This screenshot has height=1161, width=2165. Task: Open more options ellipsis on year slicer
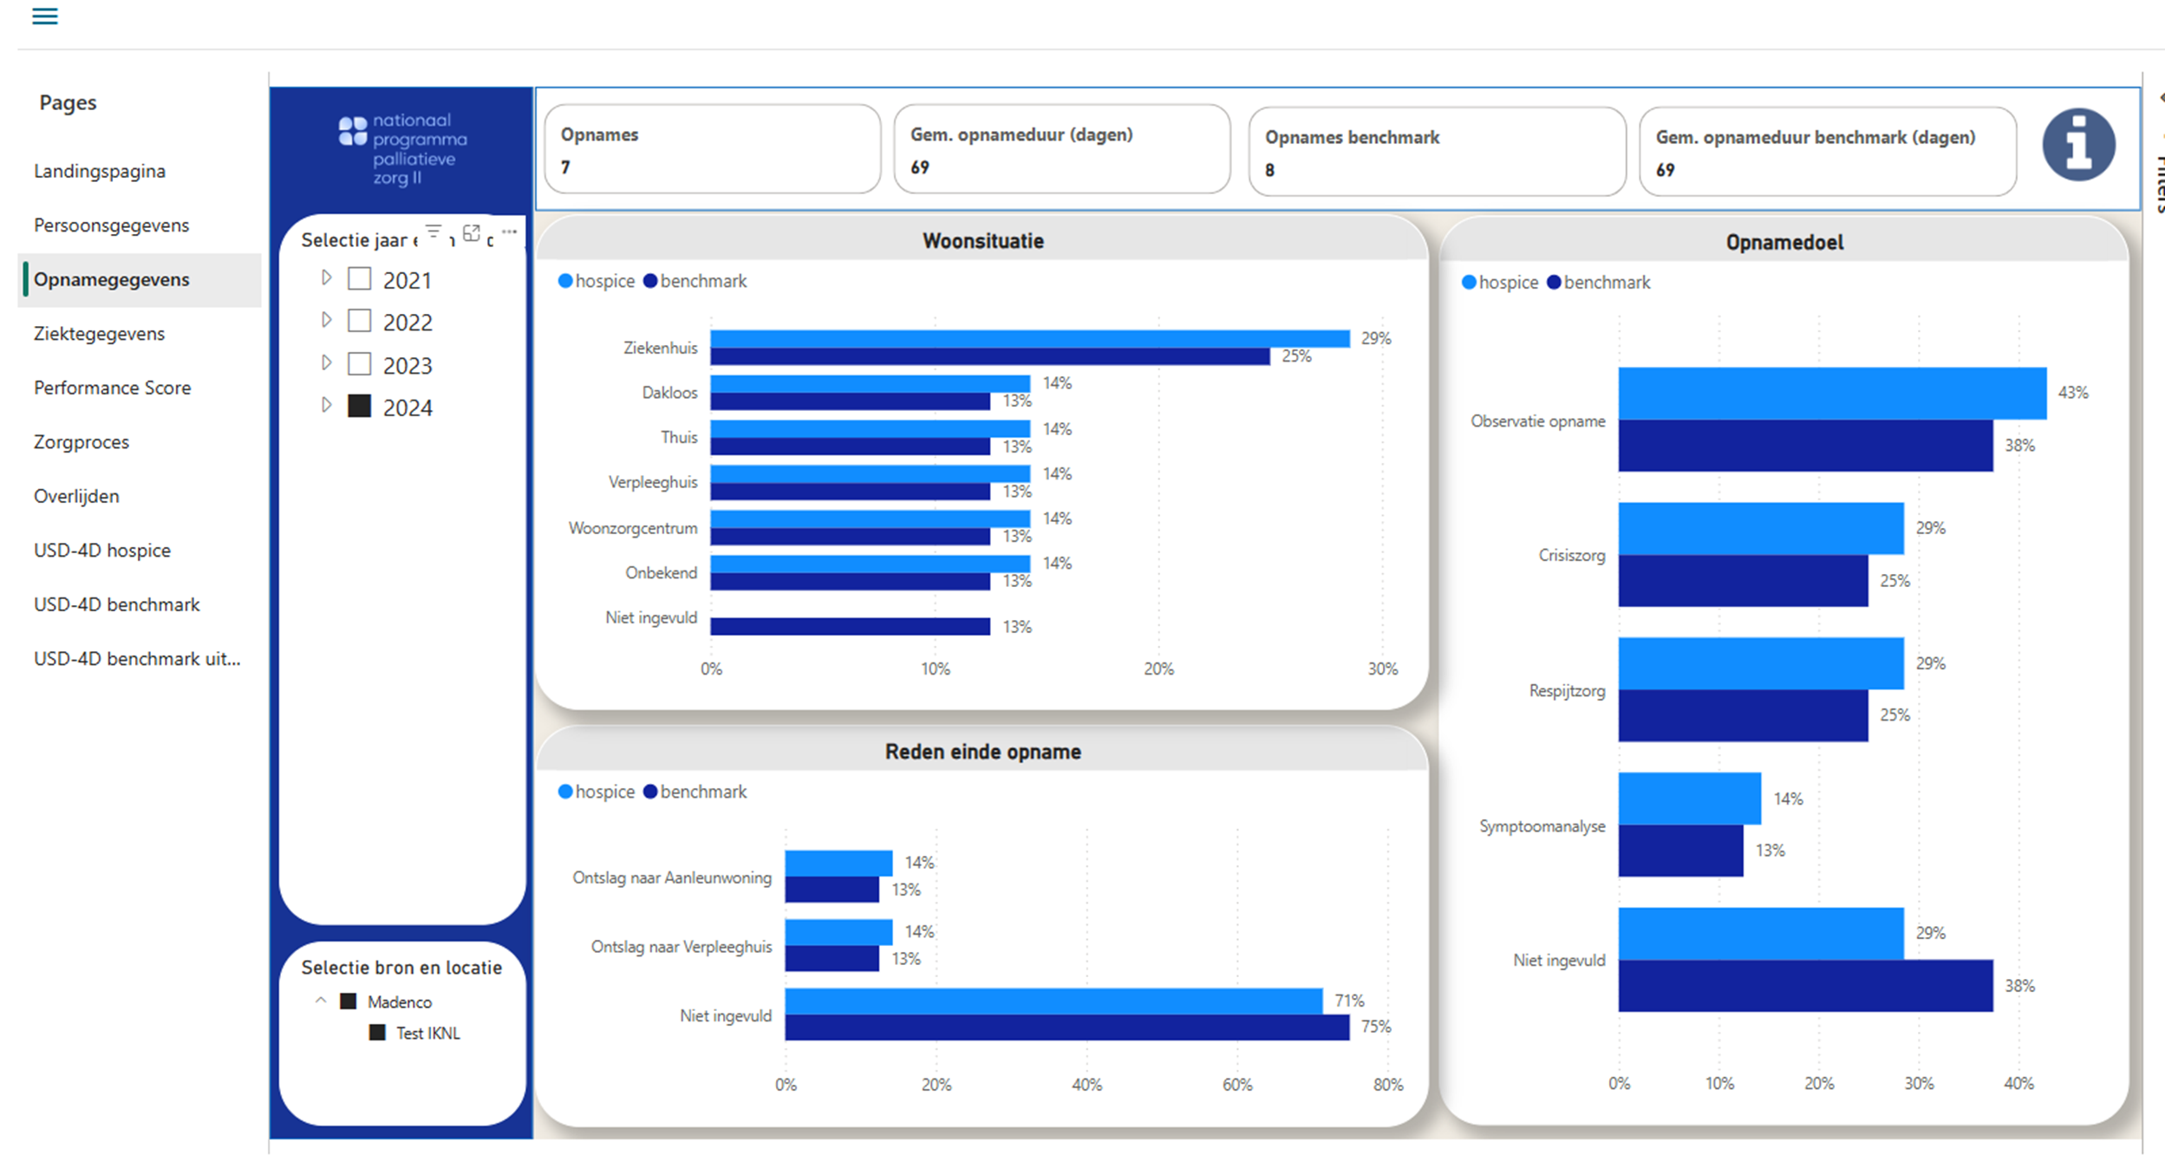[x=510, y=232]
